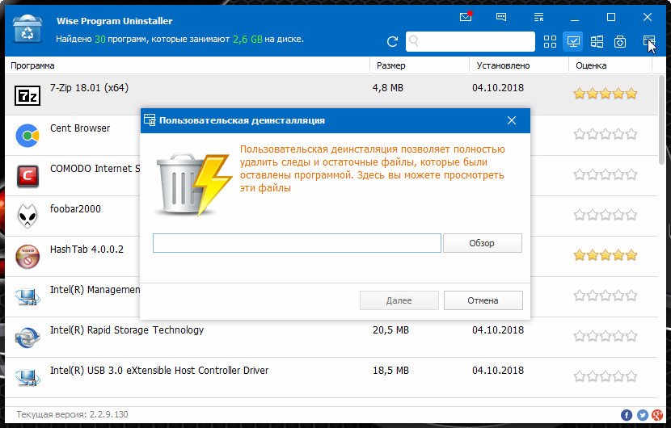Select the Intel USB 3.0 driver icon
The height and width of the screenshot is (428, 671).
pyautogui.click(x=27, y=377)
